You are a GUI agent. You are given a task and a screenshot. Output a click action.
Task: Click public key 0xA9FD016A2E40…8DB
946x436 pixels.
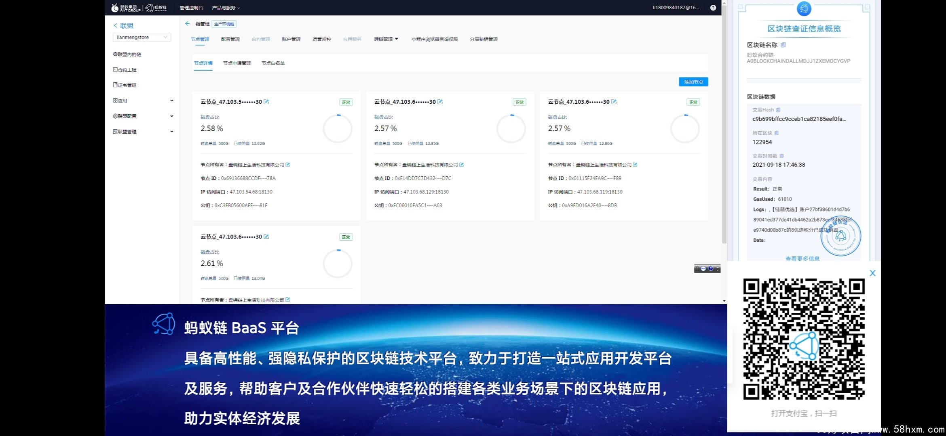point(589,205)
